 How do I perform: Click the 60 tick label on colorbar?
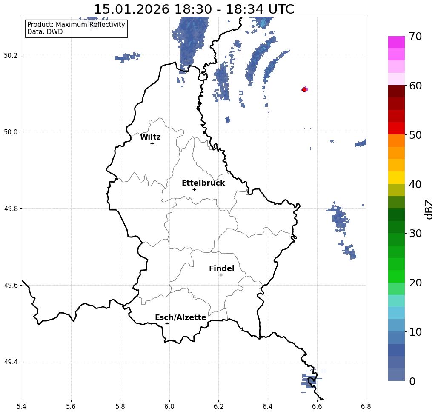point(415,86)
